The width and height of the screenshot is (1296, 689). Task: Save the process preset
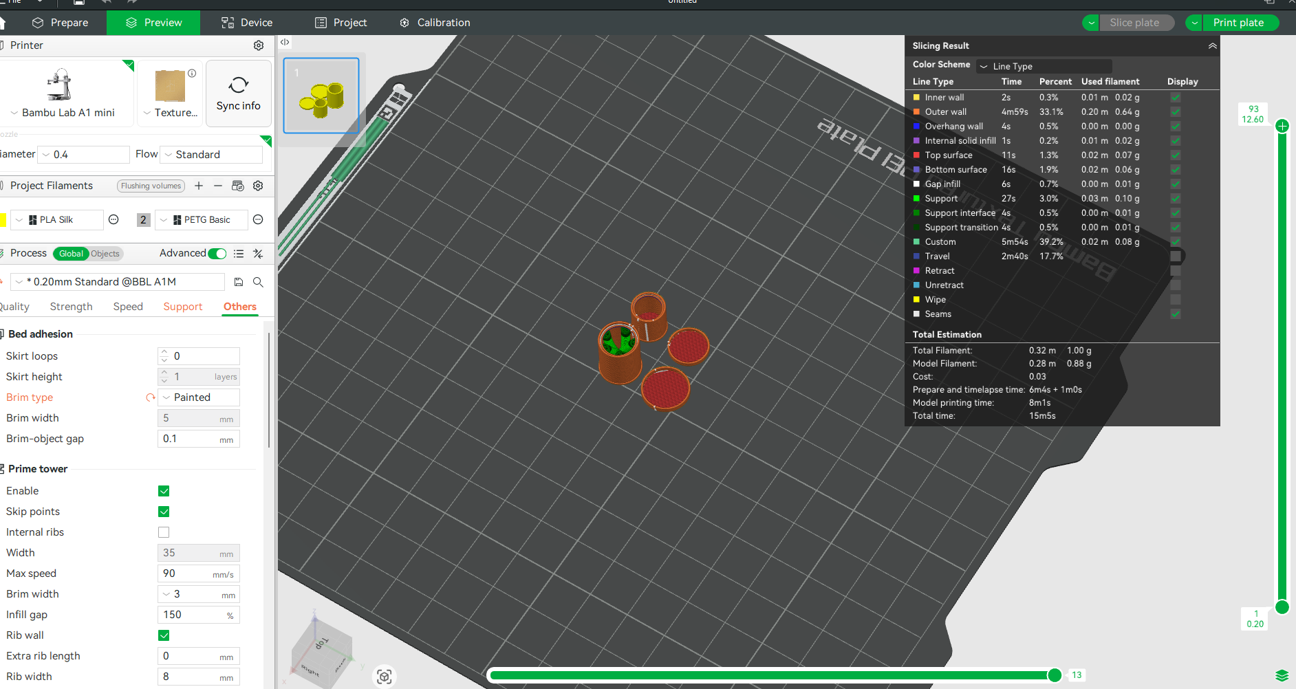[x=239, y=282]
